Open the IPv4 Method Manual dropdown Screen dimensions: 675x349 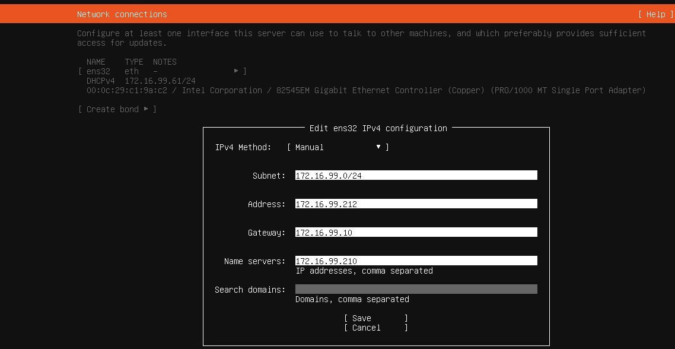[337, 147]
